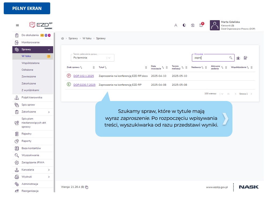Image resolution: width=270 pixels, height=198 pixels.
Task: Click the copy version number icon
Action: 87,187
